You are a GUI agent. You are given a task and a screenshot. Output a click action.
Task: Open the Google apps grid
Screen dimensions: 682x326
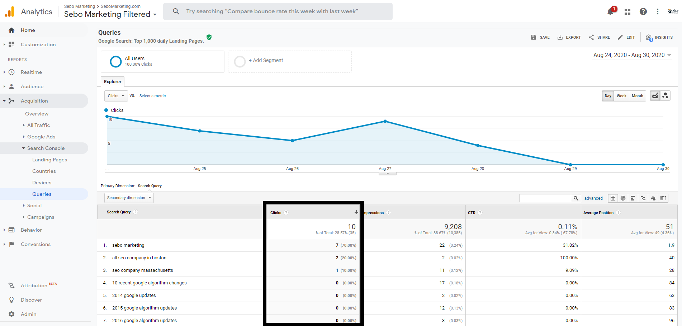(x=627, y=12)
